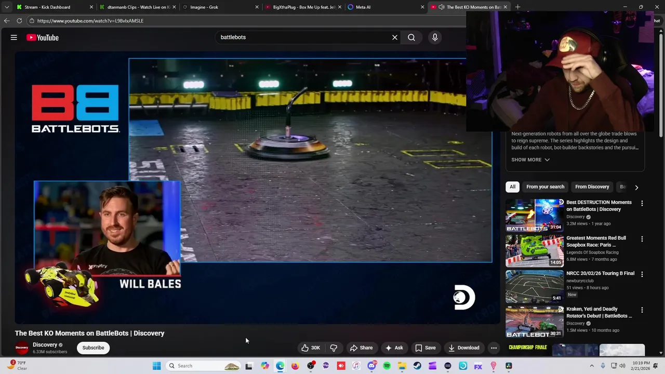Clear the battlebots search text

coord(395,37)
